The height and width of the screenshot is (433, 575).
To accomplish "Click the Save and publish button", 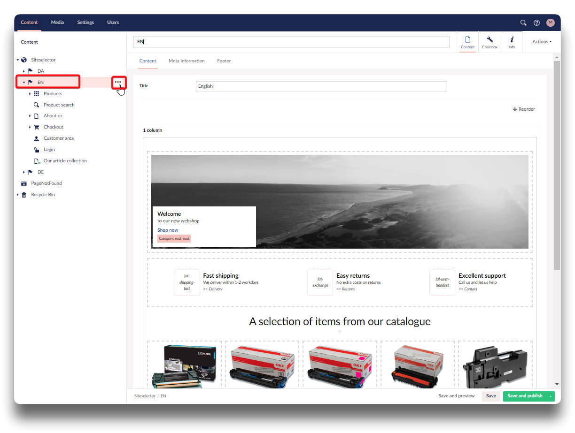I will click(x=525, y=396).
